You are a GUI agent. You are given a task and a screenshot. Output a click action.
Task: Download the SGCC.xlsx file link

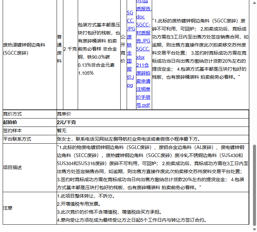(x=143, y=53)
